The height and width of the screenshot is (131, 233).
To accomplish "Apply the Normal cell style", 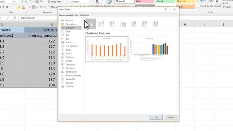I will [125, 1].
